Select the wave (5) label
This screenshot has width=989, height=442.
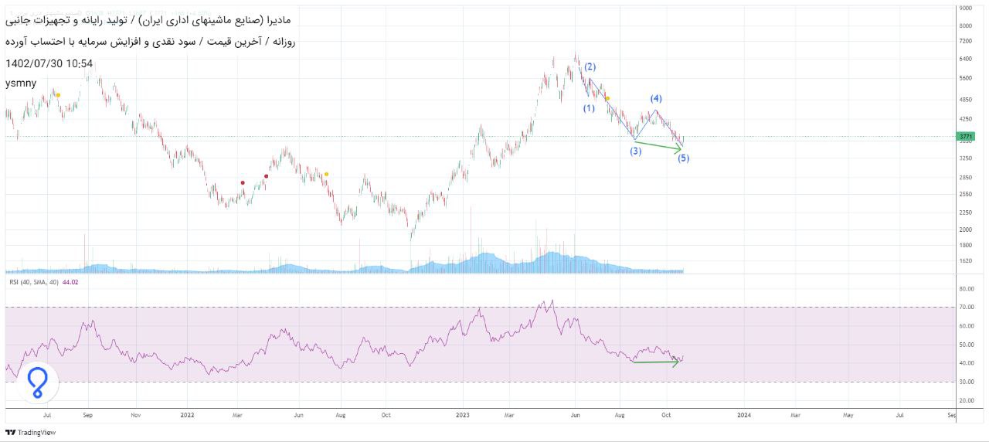pos(684,158)
